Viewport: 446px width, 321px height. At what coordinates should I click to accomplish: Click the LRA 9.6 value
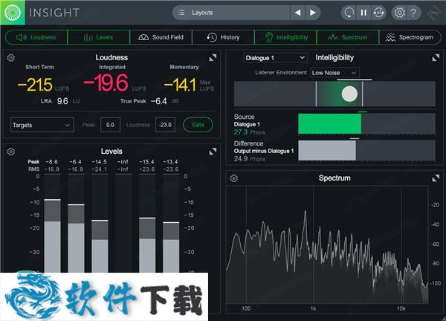tap(62, 101)
